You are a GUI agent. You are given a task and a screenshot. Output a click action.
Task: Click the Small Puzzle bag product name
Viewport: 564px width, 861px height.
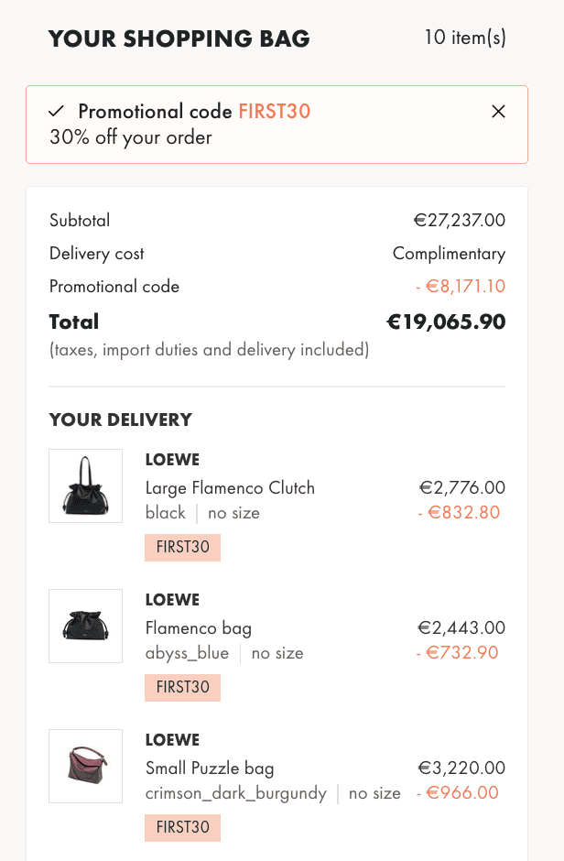[210, 768]
